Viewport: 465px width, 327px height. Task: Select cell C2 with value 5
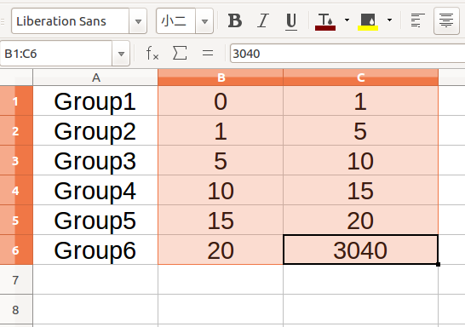(x=360, y=130)
